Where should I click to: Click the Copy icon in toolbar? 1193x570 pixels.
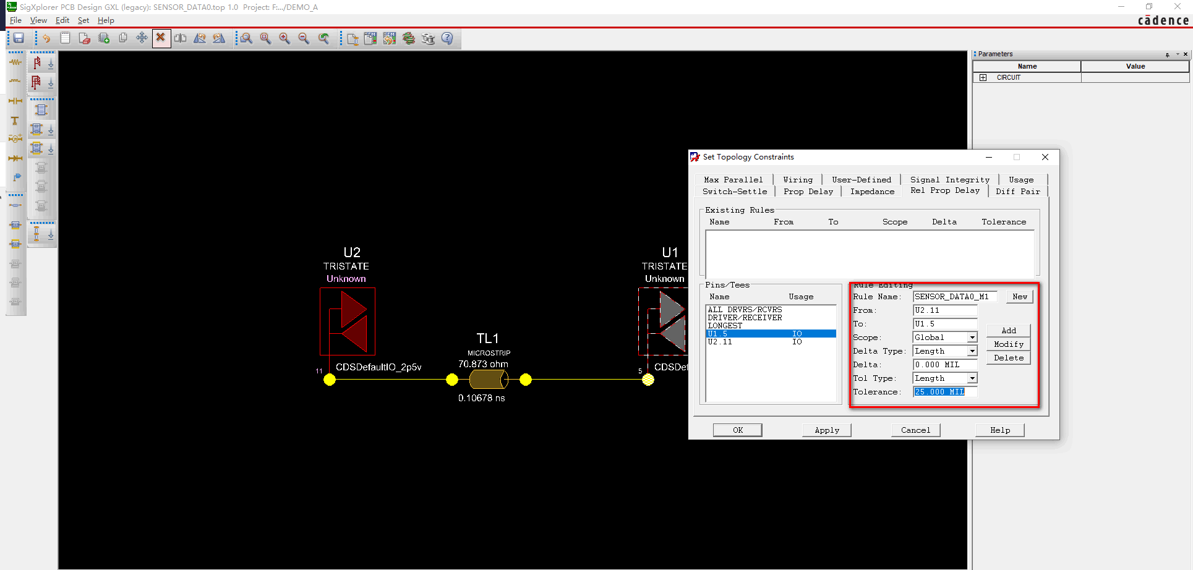123,38
